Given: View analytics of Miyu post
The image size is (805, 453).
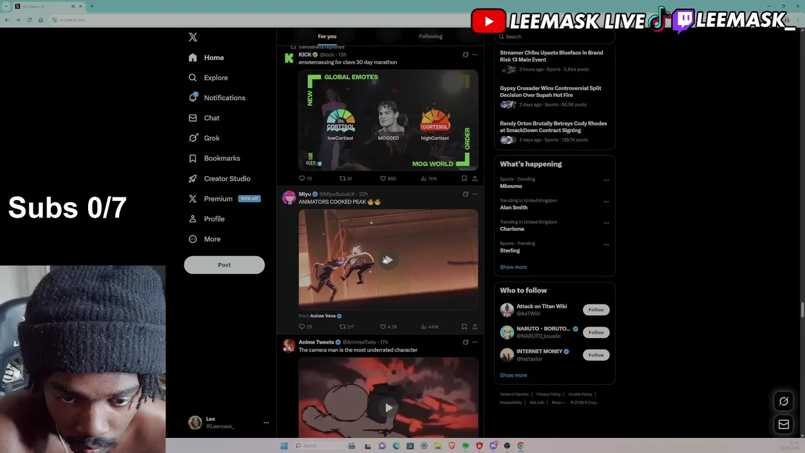Looking at the screenshot, I should pos(430,327).
